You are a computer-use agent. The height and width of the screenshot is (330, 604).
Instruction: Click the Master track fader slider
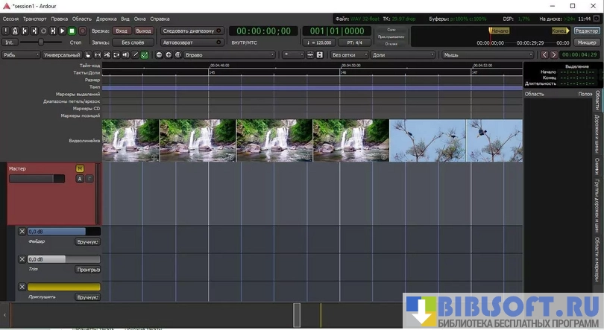pyautogui.click(x=37, y=179)
